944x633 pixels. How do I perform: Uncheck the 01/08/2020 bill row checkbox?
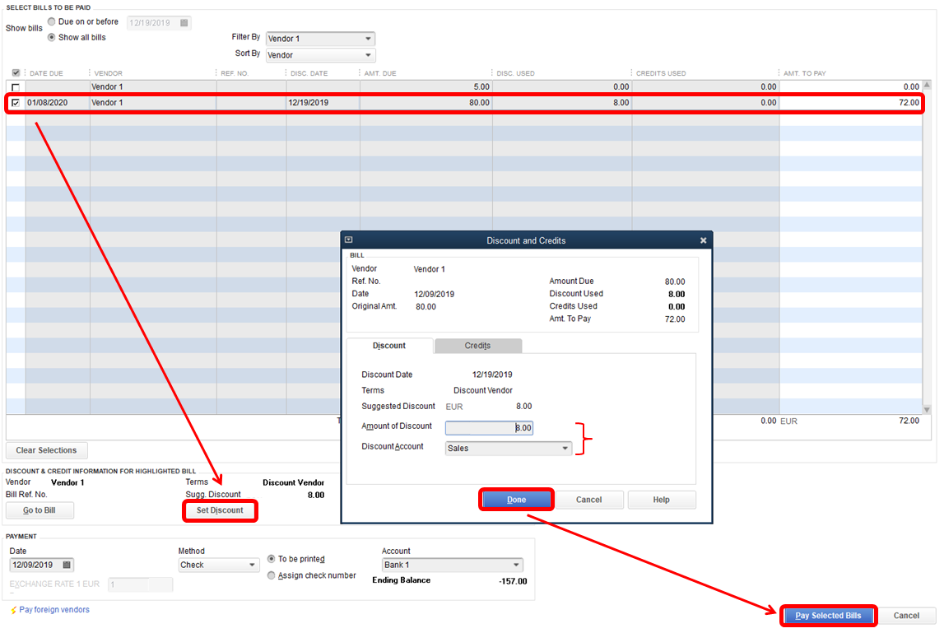(15, 102)
